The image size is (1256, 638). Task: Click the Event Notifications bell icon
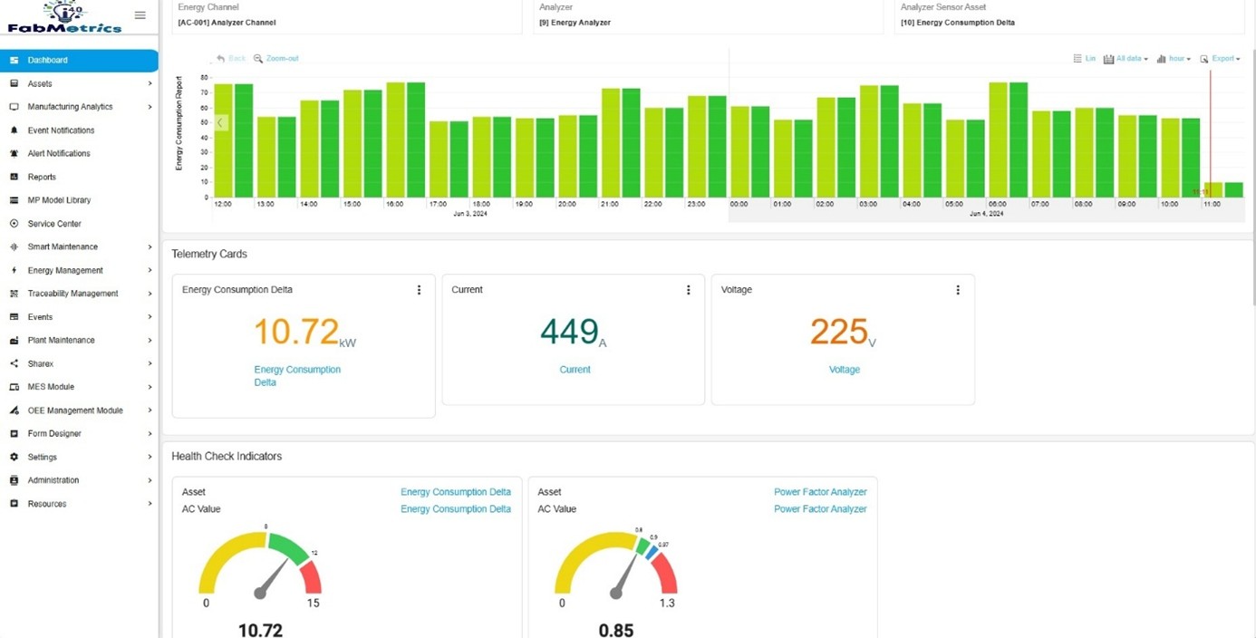pyautogui.click(x=14, y=130)
